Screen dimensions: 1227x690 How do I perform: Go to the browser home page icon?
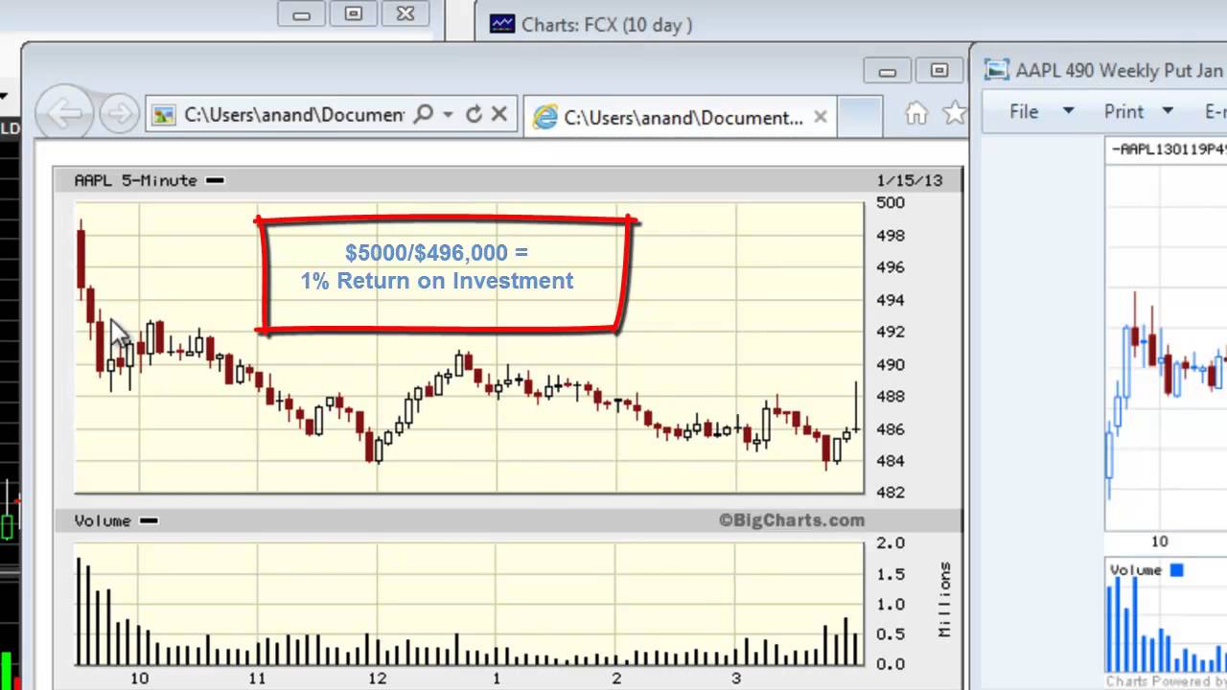tap(916, 114)
